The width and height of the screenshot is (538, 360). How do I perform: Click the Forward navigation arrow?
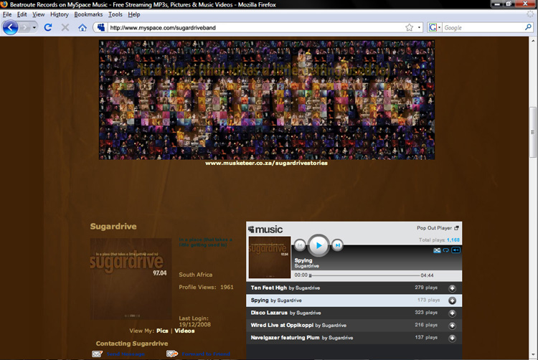[x=24, y=27]
